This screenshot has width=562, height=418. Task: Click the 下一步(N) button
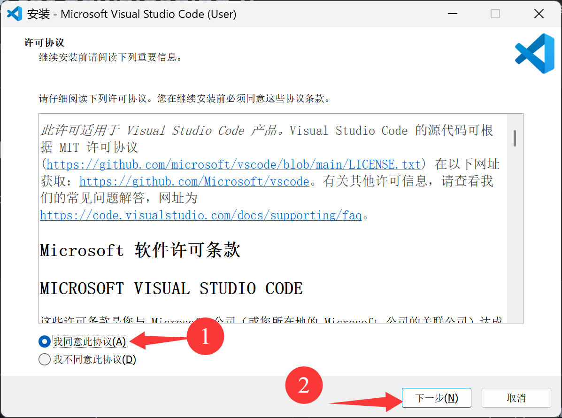coord(436,398)
